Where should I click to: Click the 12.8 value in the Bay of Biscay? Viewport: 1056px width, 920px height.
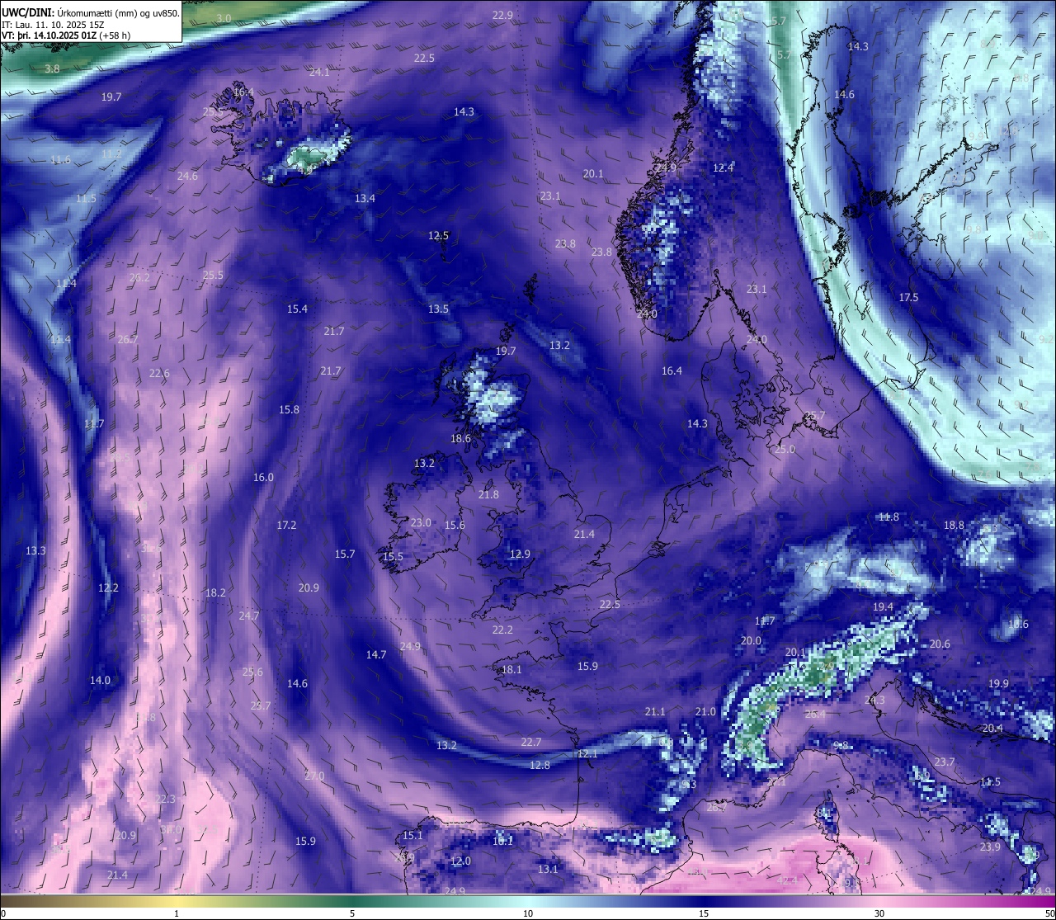540,765
